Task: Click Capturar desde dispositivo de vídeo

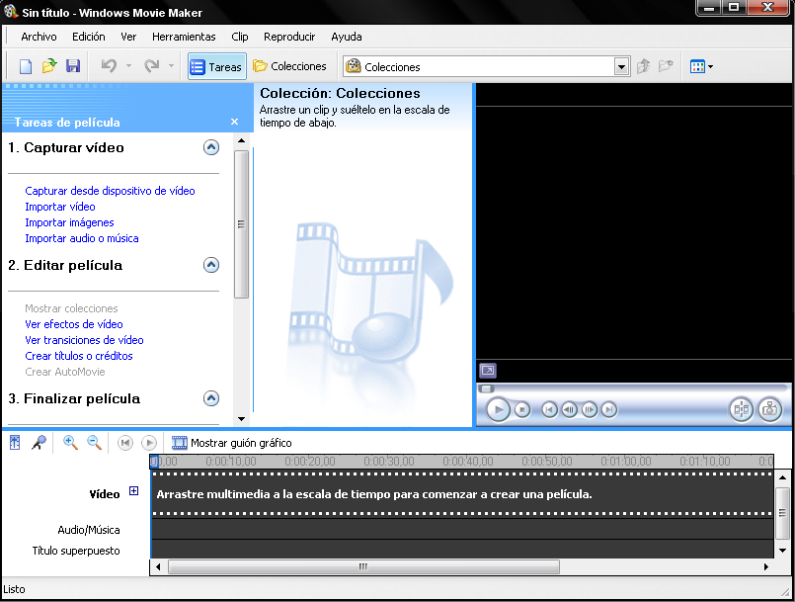Action: pyautogui.click(x=110, y=191)
